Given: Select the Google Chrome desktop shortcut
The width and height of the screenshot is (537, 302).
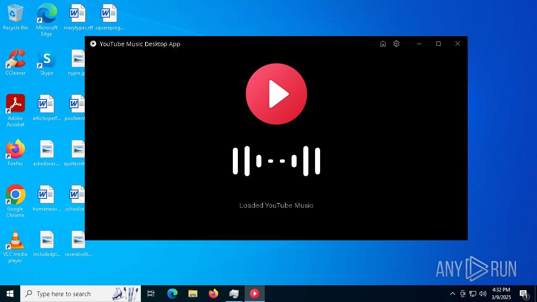Looking at the screenshot, I should (x=16, y=201).
